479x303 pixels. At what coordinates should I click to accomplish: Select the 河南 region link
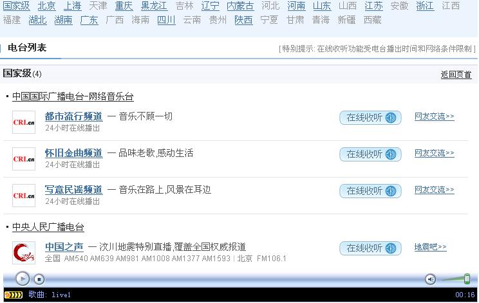coord(296,6)
